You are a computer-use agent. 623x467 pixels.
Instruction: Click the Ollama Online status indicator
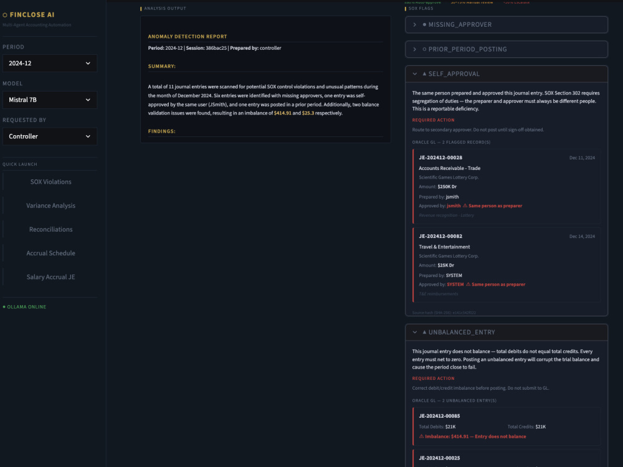25,307
